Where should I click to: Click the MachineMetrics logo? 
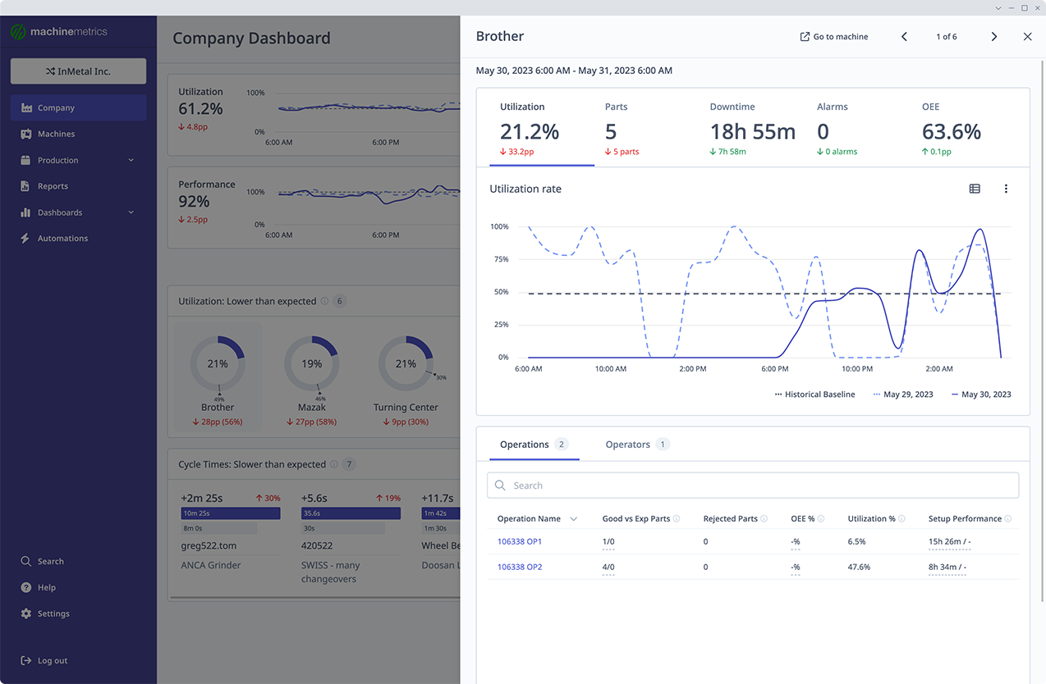[58, 32]
